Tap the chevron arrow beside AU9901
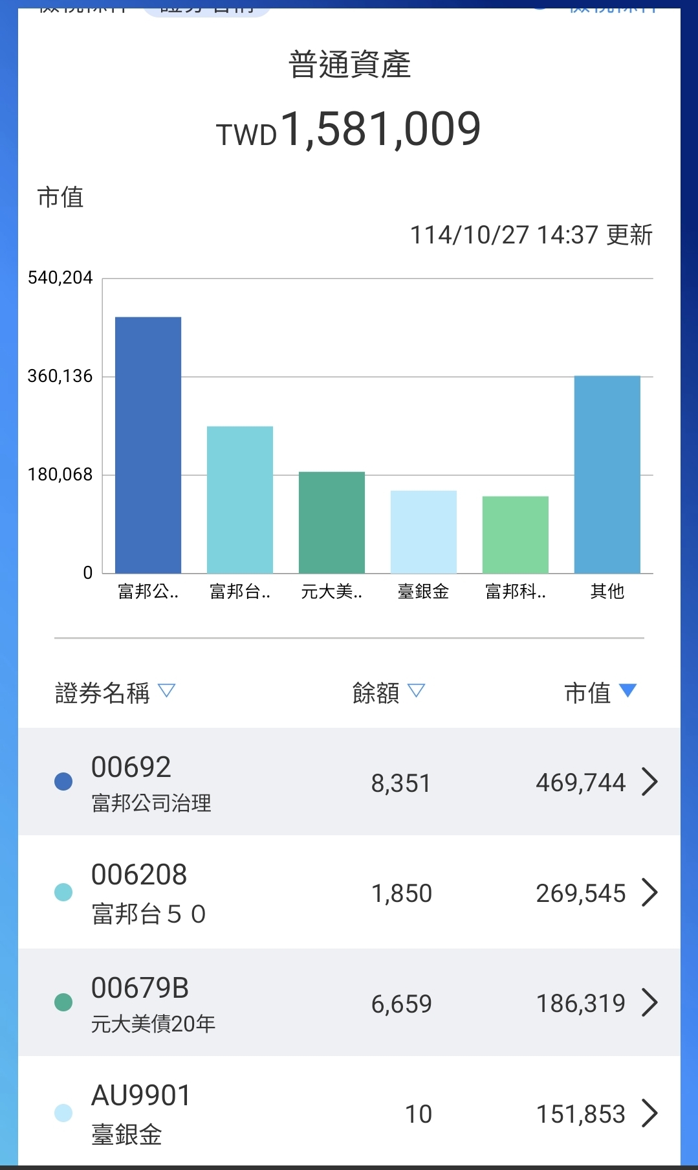The image size is (698, 1170). point(649,1114)
